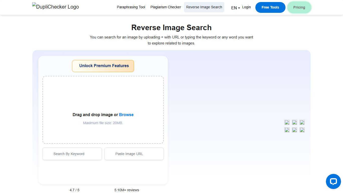Select the Reverse Image Search nav item
343x193 pixels.
click(x=204, y=7)
